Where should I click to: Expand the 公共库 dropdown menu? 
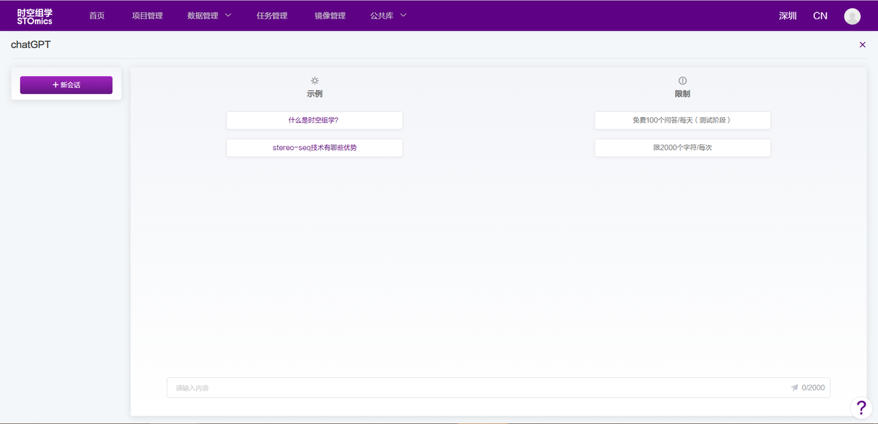point(388,16)
